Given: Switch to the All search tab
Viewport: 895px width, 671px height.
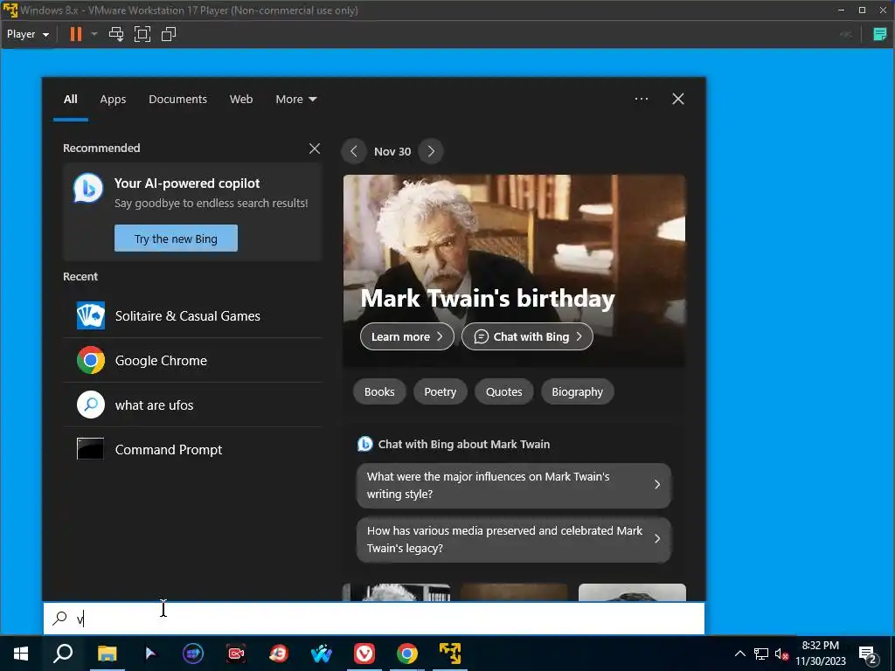Looking at the screenshot, I should tap(70, 100).
